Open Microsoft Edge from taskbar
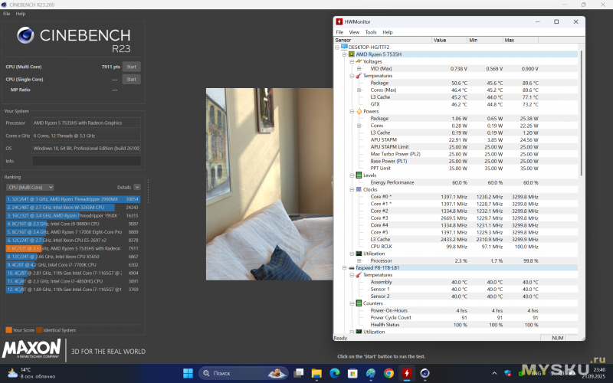 pyautogui.click(x=335, y=373)
